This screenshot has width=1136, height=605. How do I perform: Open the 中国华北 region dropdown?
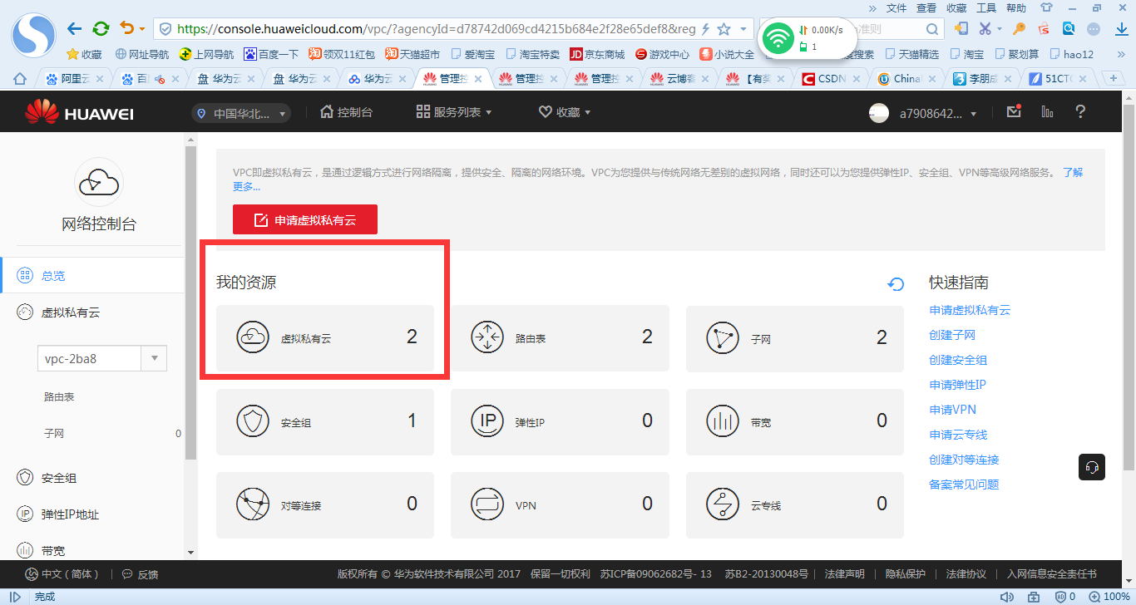point(241,113)
